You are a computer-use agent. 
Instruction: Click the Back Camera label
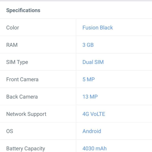pyautogui.click(x=22, y=97)
